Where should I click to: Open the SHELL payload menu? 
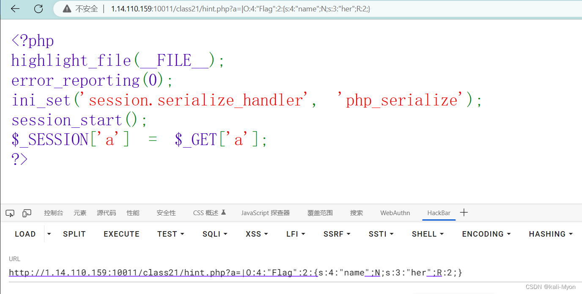[x=427, y=234]
